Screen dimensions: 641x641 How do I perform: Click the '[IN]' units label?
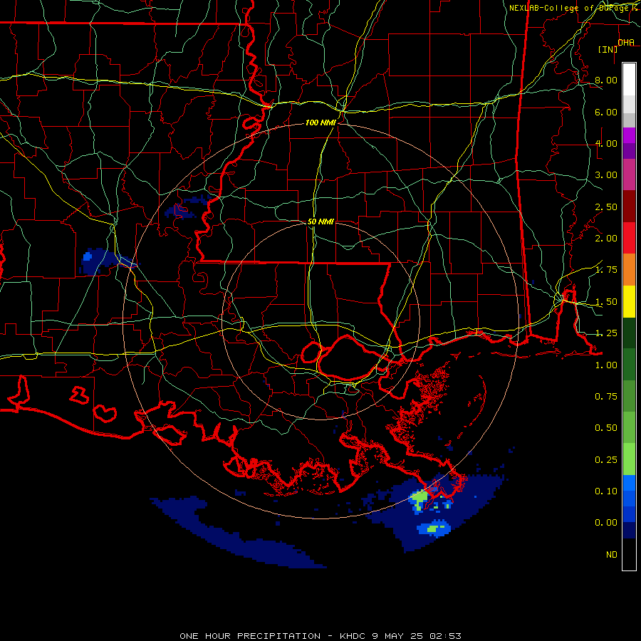608,49
